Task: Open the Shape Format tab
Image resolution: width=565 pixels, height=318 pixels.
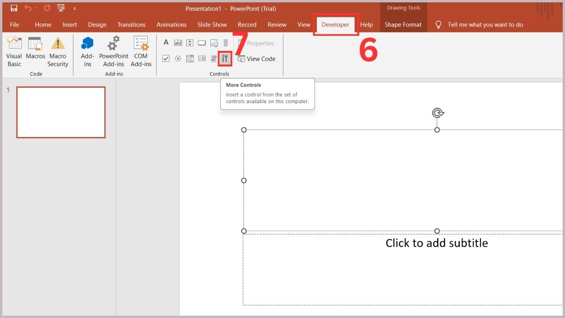Action: [403, 24]
